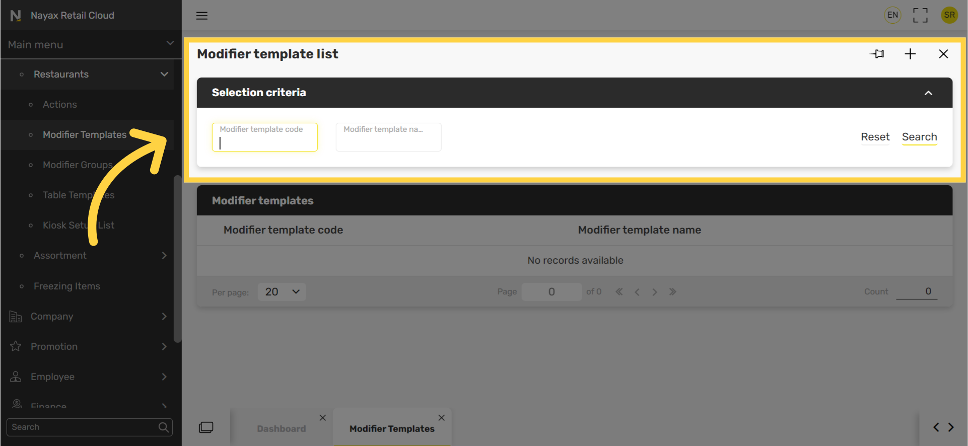Close the Modifier Templates tab
The height and width of the screenshot is (446, 968).
click(x=441, y=418)
